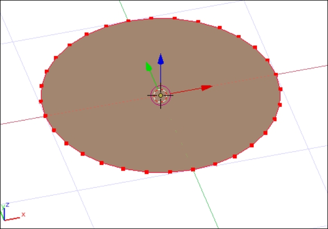
Task: Select bottom vertex on the green axis line
Action: (x=193, y=170)
